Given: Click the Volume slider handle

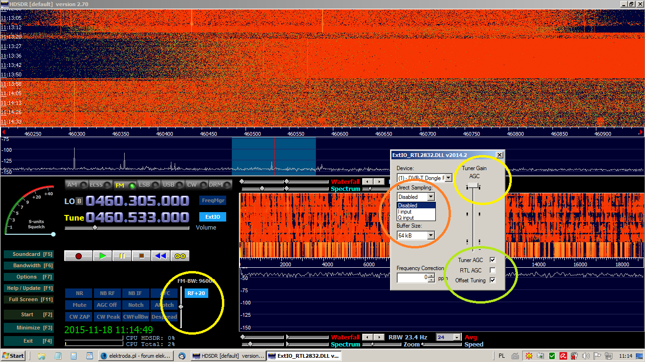Looking at the screenshot, I should [x=95, y=228].
